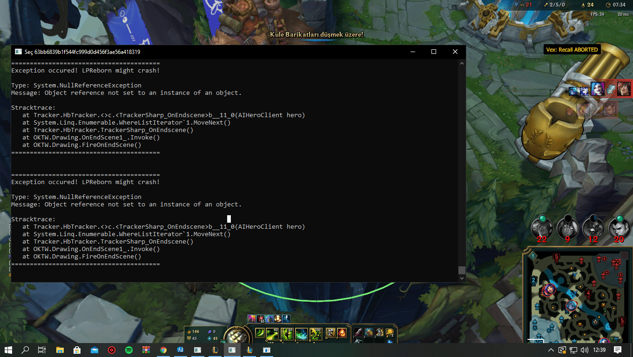The width and height of the screenshot is (633, 357).
Task: Activate the E ability icon
Action: (x=302, y=334)
